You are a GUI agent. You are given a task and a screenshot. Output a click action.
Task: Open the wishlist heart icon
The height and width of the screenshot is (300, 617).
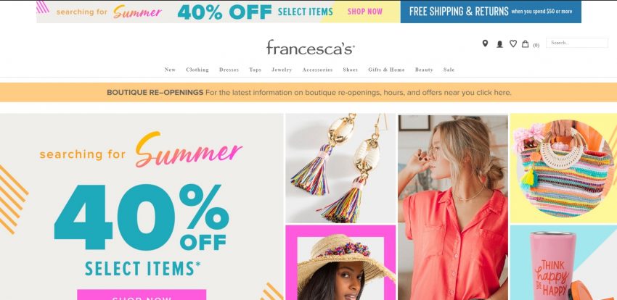coord(512,43)
